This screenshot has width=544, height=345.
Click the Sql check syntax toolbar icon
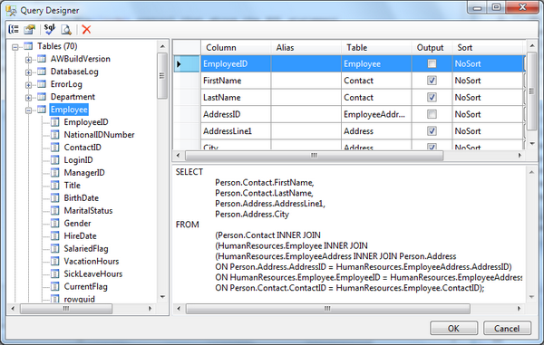tap(50, 29)
